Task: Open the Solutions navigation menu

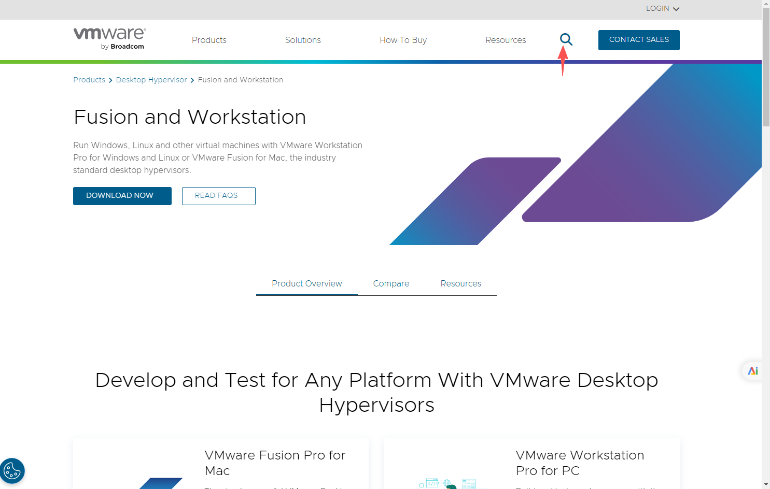Action: pos(303,40)
